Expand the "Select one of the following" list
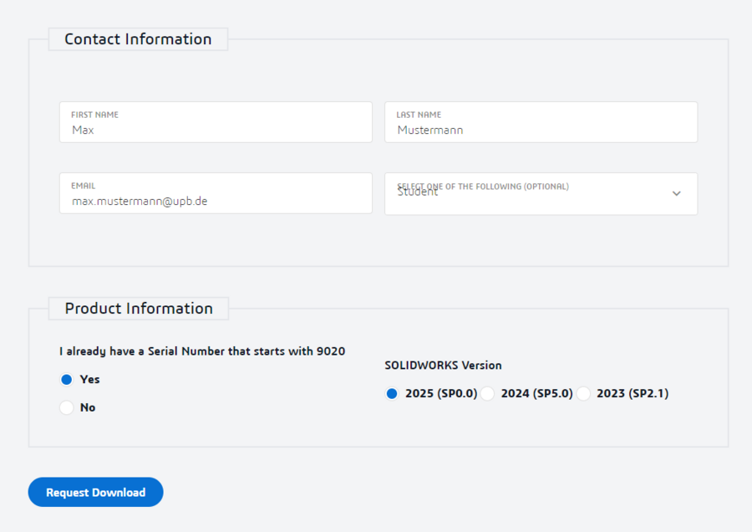 541,193
